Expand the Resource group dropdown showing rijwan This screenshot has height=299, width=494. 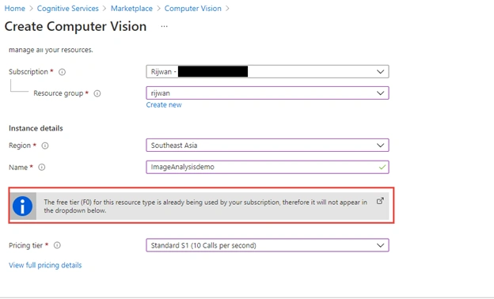point(268,93)
